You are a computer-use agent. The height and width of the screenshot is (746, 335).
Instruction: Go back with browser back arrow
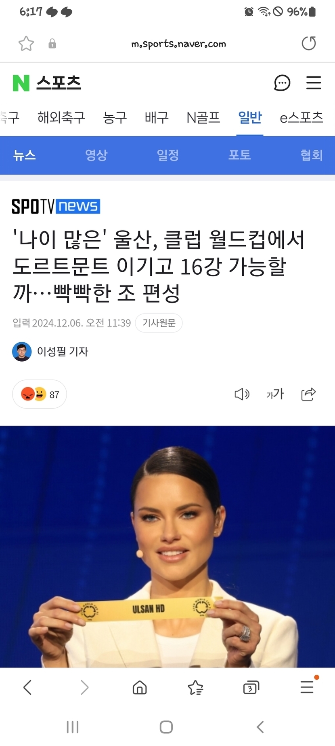27,688
